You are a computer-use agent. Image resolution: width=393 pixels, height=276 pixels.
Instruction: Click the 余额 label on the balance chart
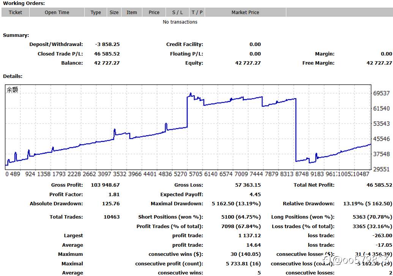coord(12,90)
